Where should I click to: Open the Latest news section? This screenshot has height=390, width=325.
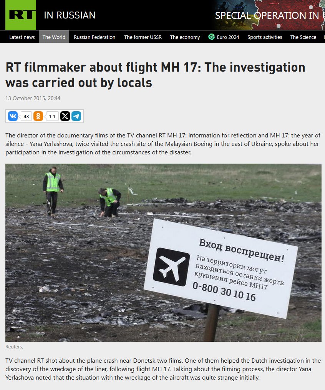pyautogui.click(x=22, y=37)
